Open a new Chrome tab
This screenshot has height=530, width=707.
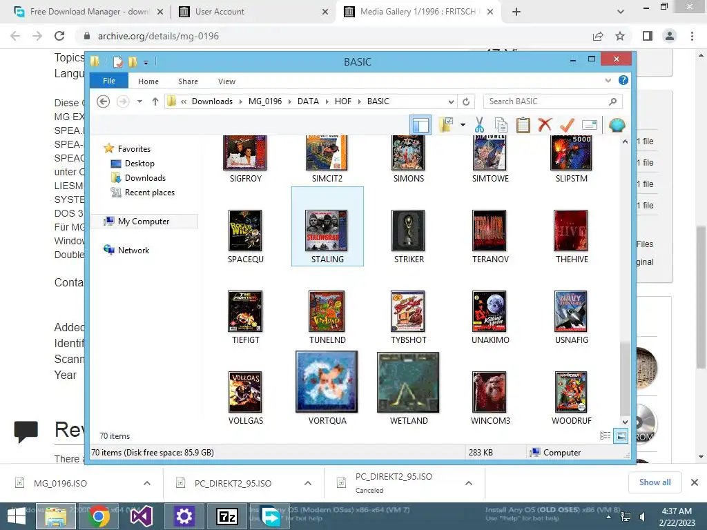pyautogui.click(x=516, y=12)
